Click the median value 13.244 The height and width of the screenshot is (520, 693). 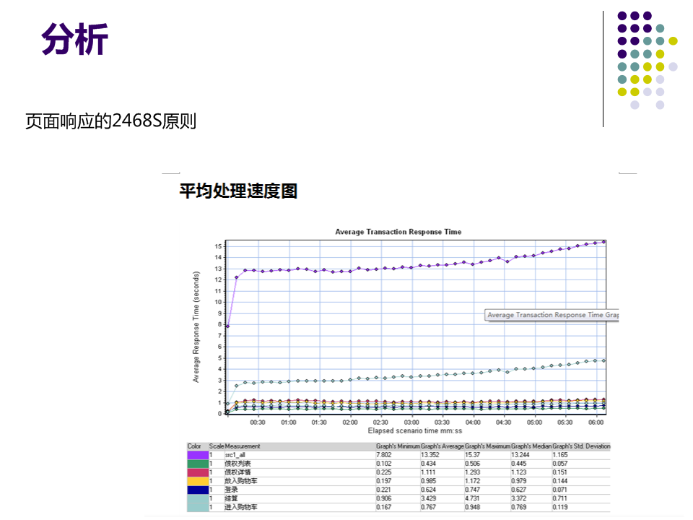[520, 455]
